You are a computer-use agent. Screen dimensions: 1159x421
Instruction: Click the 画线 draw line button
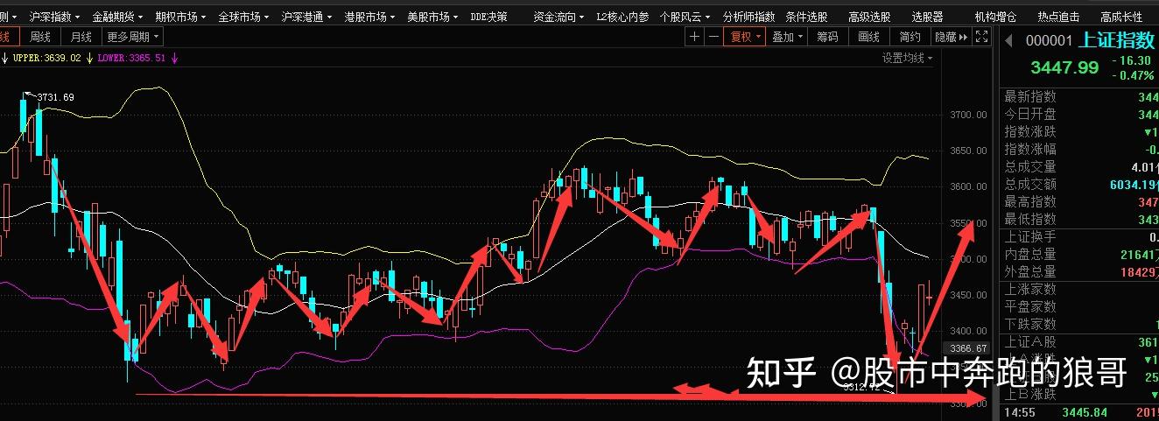pos(868,37)
